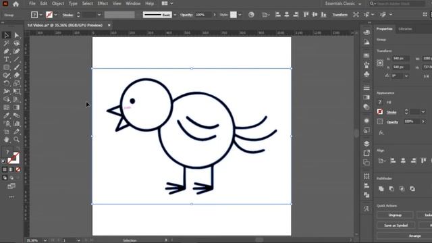This screenshot has width=432, height=243.
Task: Open control bar stroke color dropdown
Action: (55, 15)
